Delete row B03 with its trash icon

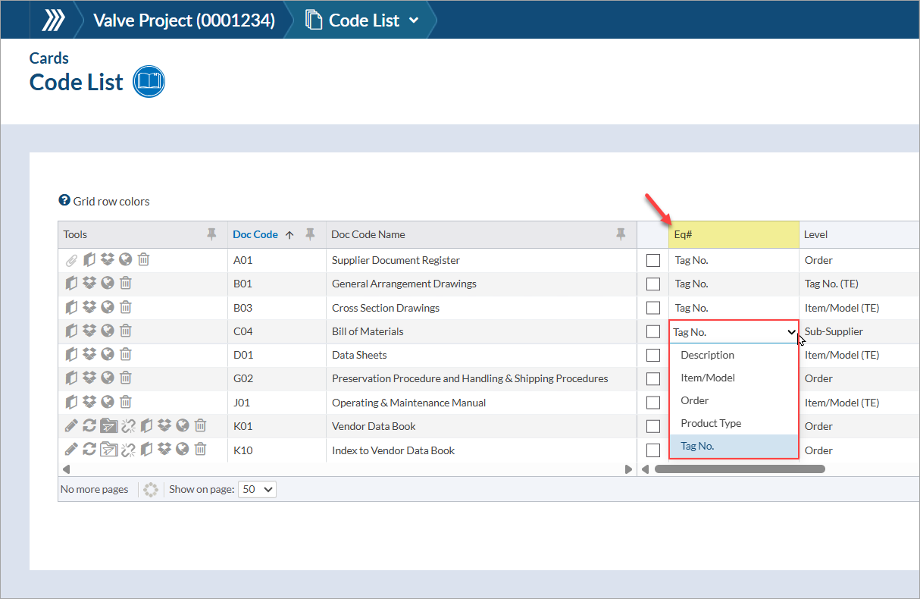(x=126, y=308)
